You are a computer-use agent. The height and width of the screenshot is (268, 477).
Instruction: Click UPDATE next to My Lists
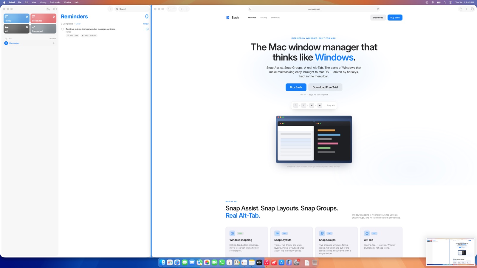52,39
